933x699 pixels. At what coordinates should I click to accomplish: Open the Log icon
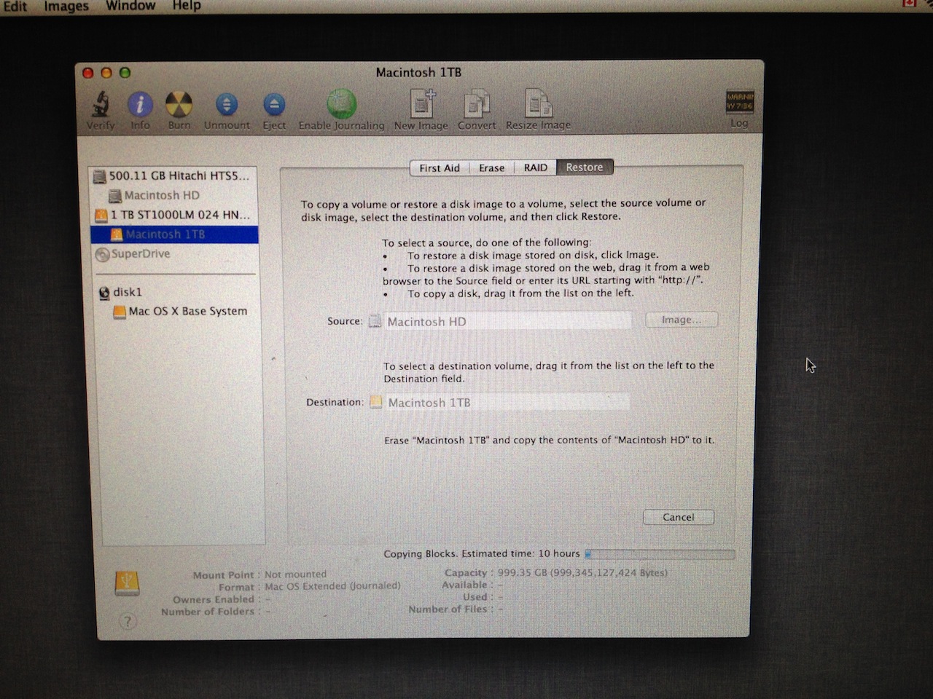point(740,102)
